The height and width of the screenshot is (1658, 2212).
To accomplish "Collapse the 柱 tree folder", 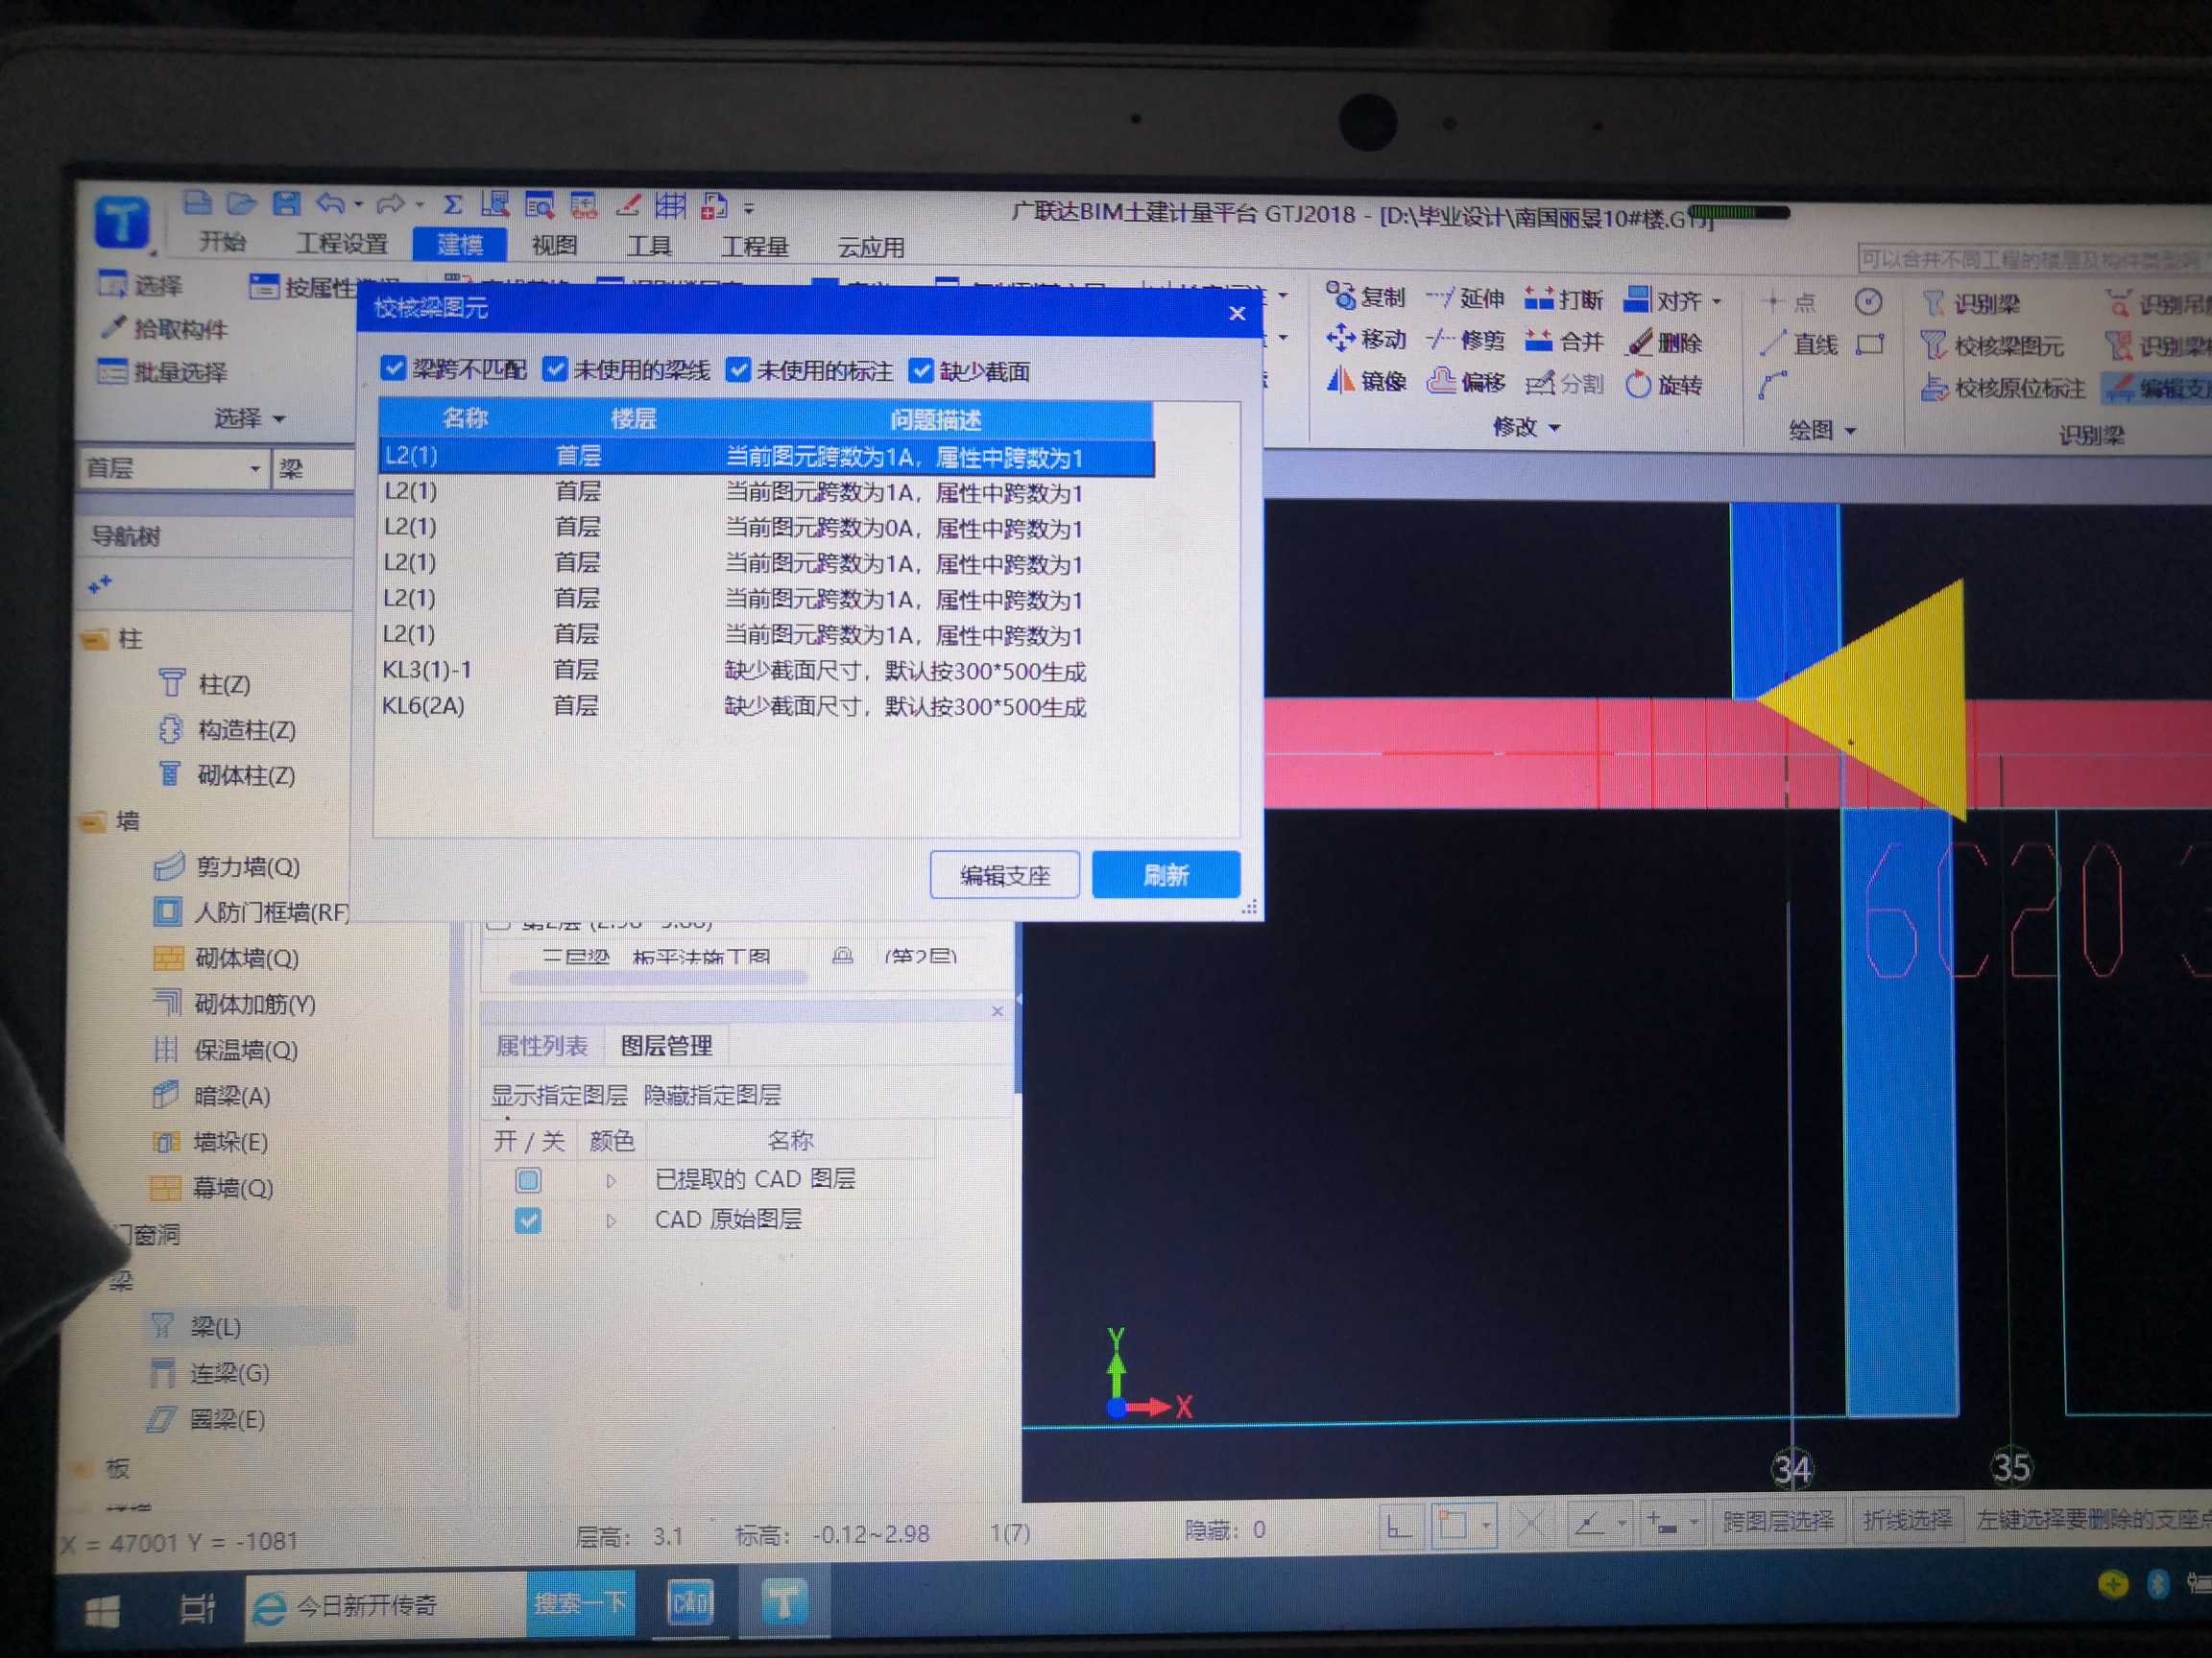I will pyautogui.click(x=96, y=639).
